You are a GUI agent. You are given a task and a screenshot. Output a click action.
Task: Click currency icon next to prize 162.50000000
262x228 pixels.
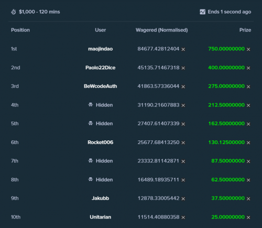point(248,124)
